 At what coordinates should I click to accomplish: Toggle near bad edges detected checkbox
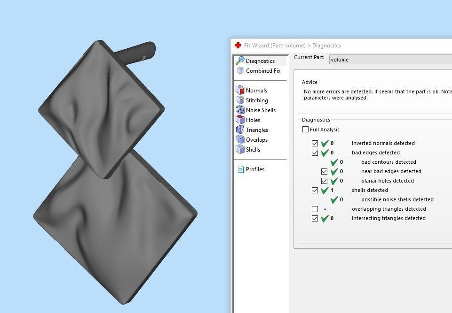[324, 171]
